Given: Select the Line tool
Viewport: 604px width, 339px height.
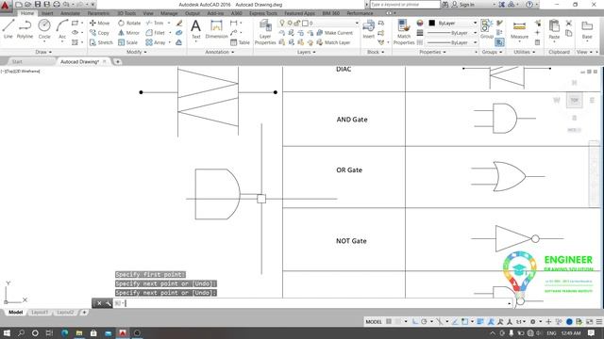Looking at the screenshot, I should coord(8,29).
